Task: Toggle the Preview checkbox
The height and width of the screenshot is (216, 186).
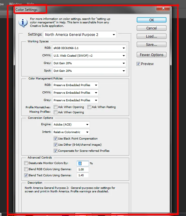Action: [x=138, y=64]
